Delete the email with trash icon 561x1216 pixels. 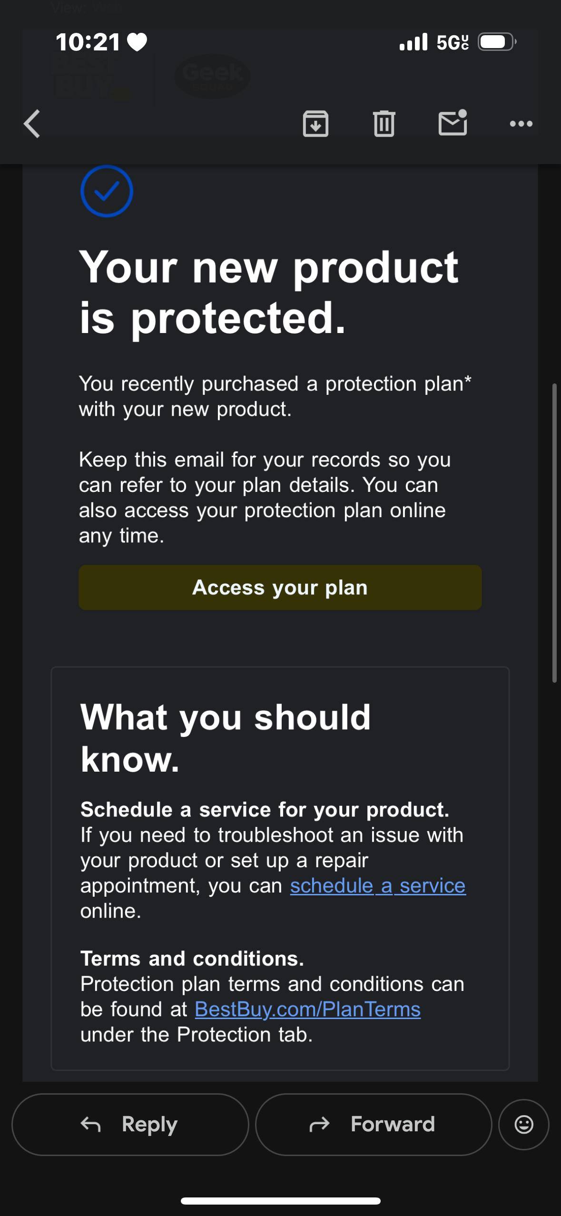[x=384, y=124]
